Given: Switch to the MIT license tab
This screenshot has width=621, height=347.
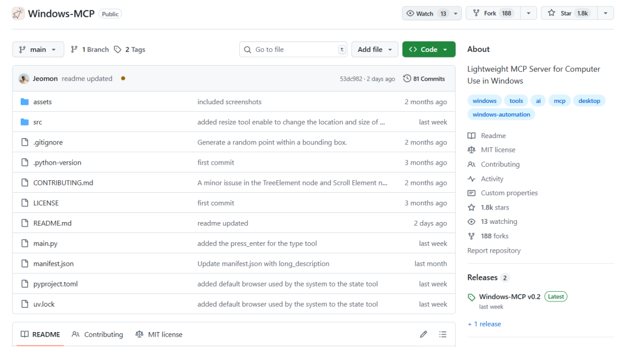Looking at the screenshot, I should [159, 334].
